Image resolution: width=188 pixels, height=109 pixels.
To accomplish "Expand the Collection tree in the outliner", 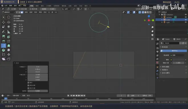I will (x=159, y=14).
